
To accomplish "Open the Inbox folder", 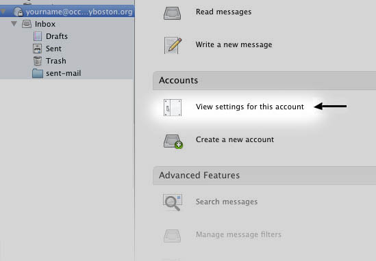I will pyautogui.click(x=45, y=24).
